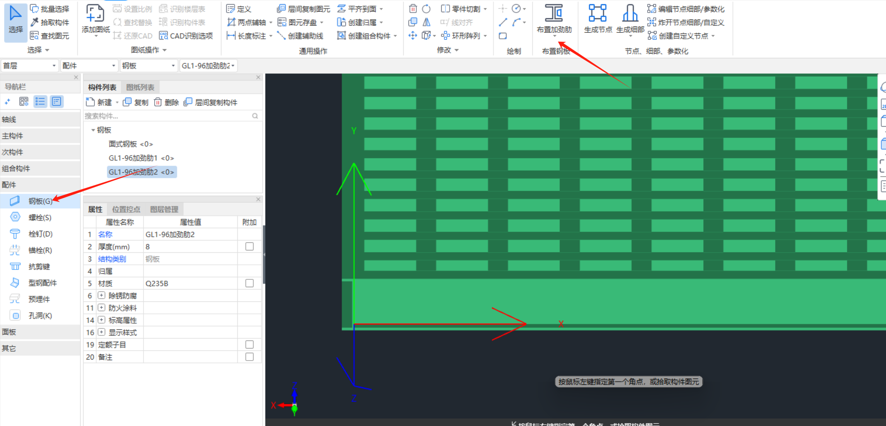Click the move icon in 修改 group
The image size is (886, 426).
(413, 35)
